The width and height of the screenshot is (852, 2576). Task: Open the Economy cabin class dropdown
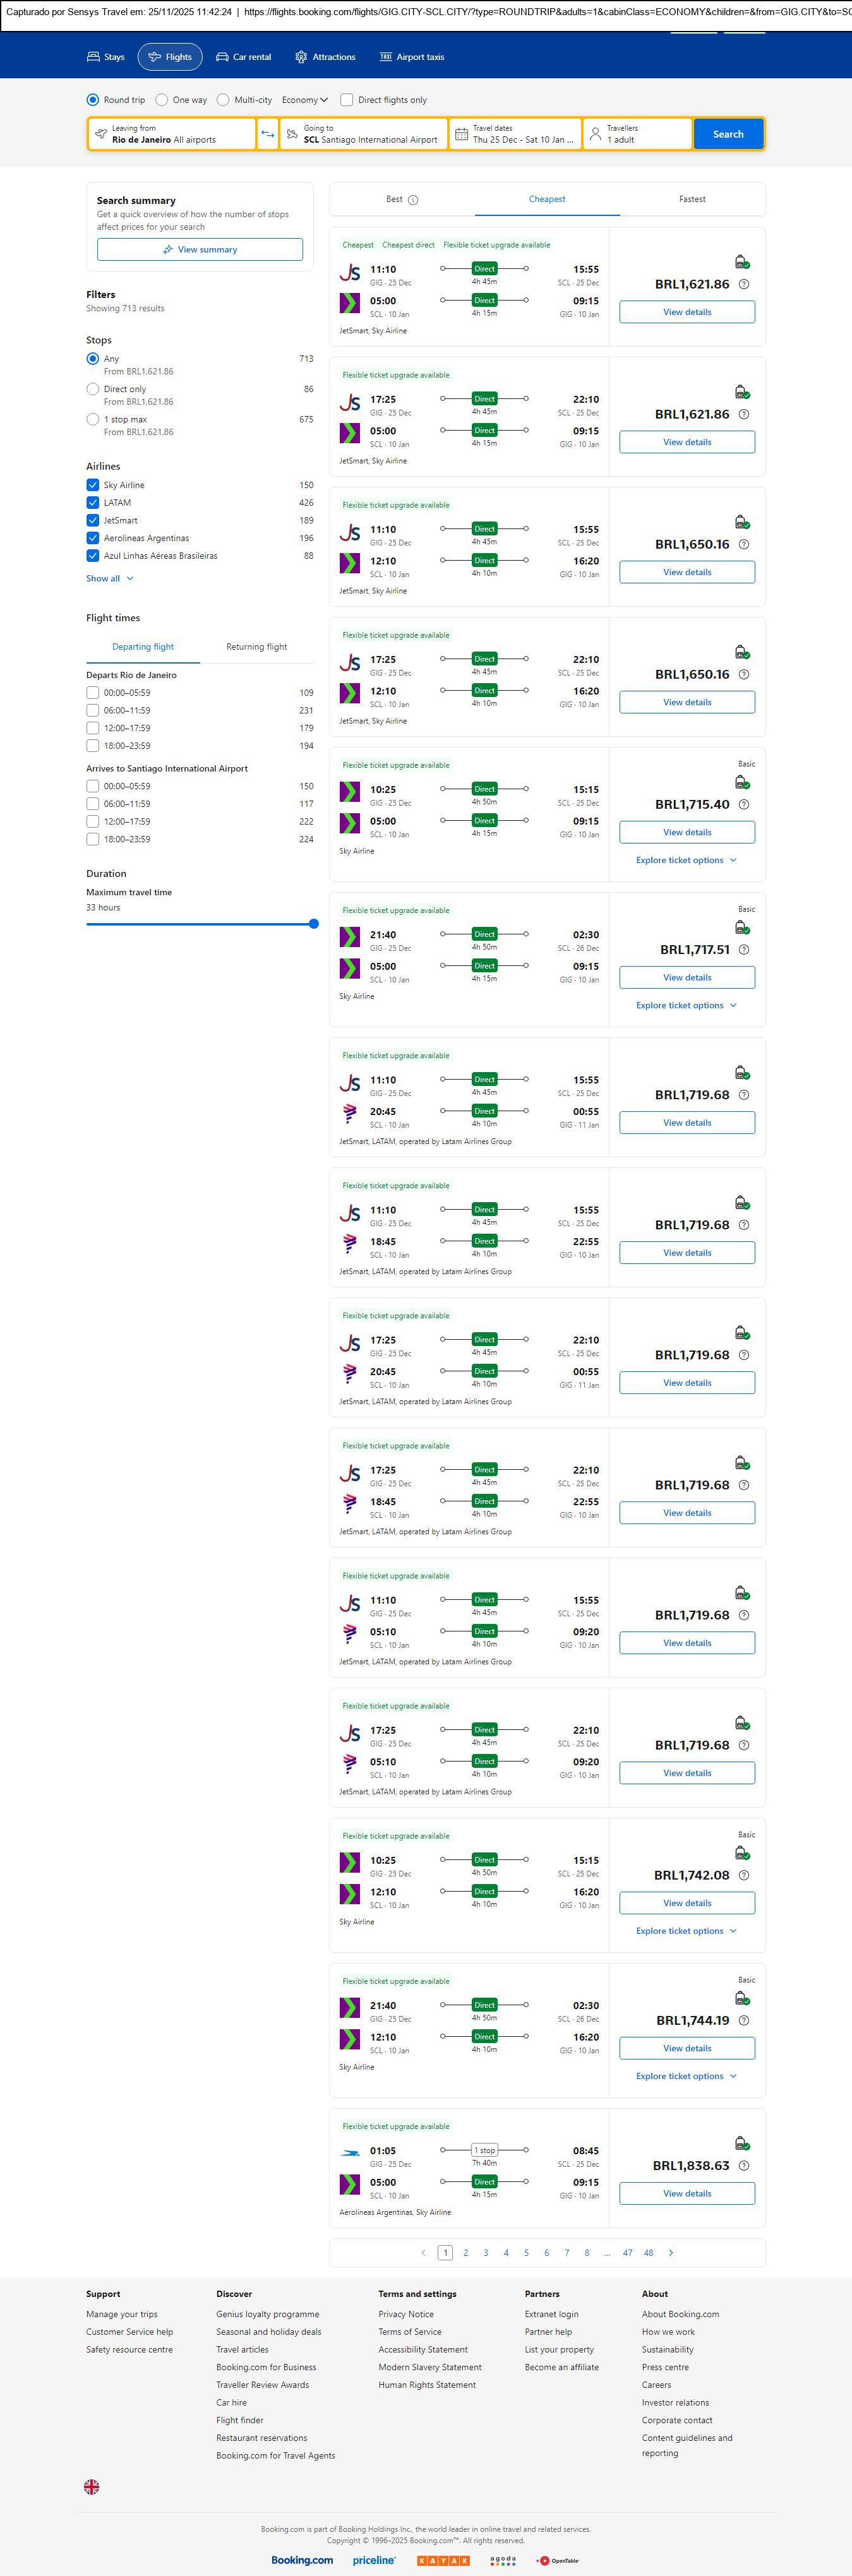pyautogui.click(x=304, y=100)
